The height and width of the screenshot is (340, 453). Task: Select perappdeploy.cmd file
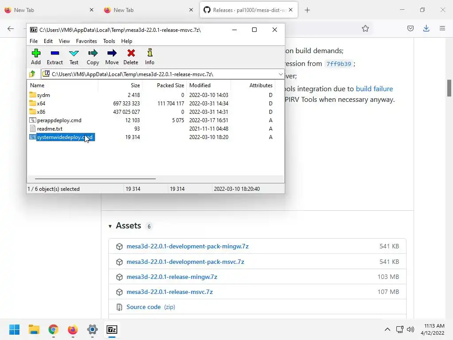[59, 120]
